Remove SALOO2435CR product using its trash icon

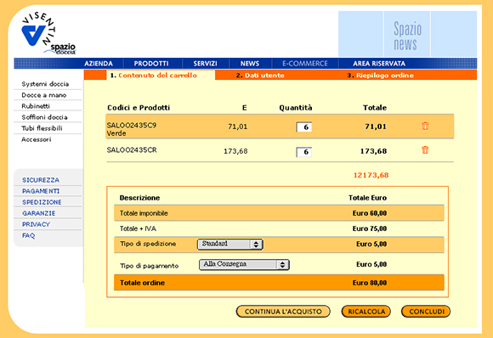(425, 149)
